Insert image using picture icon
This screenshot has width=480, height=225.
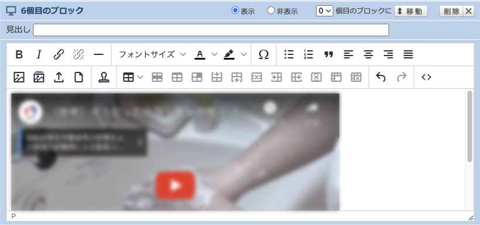pos(19,77)
